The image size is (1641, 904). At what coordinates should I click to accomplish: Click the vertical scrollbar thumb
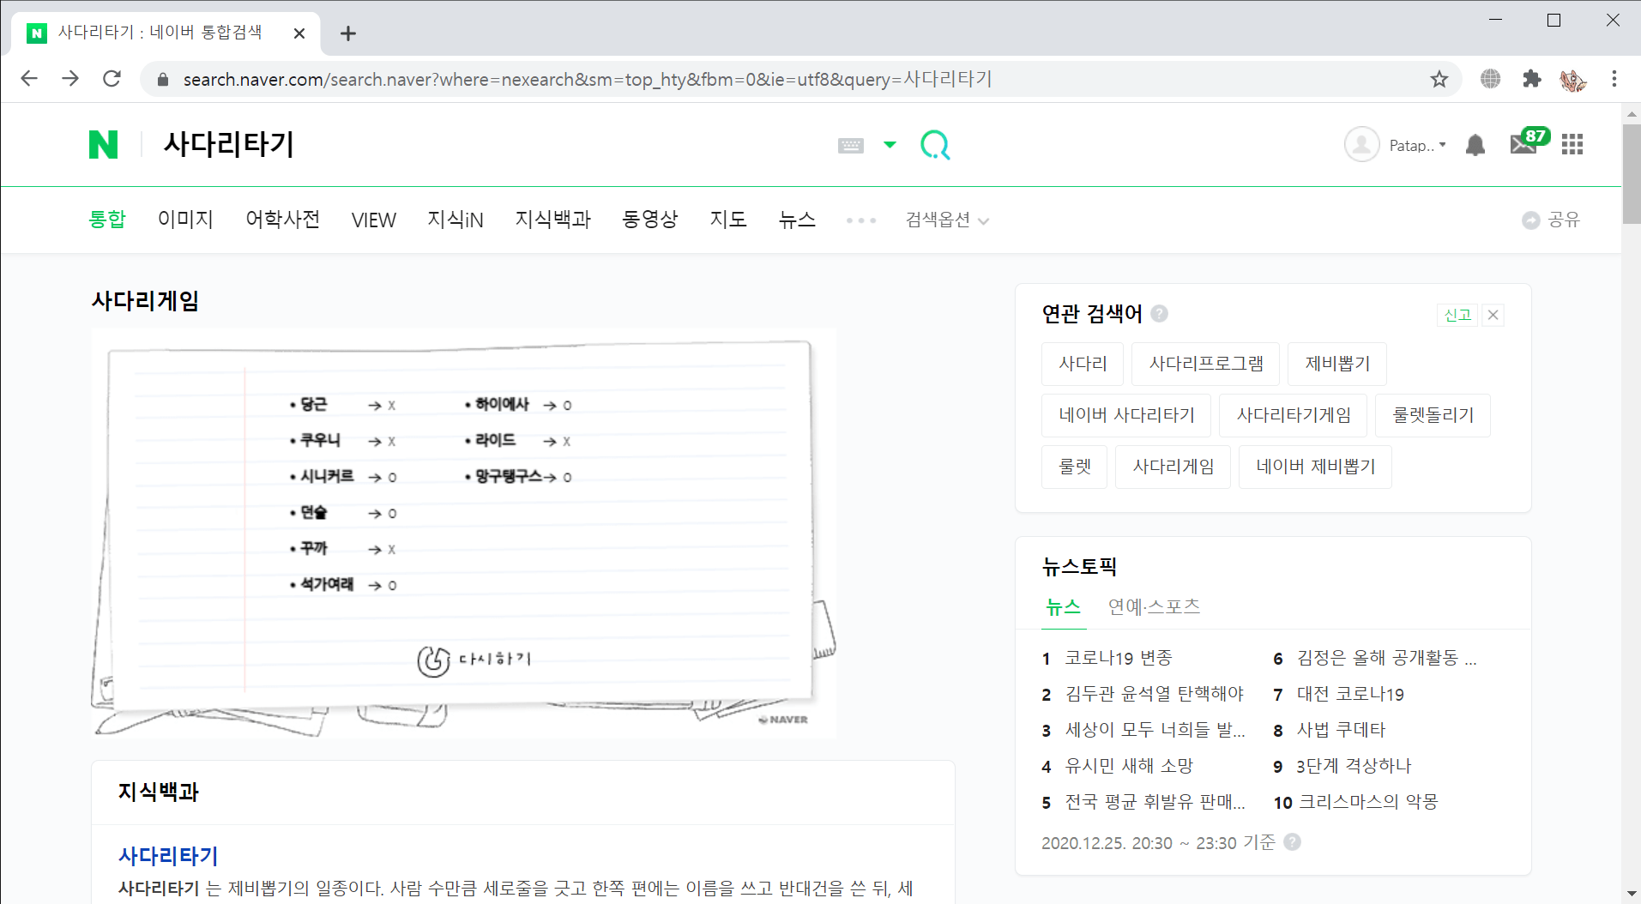coord(1631,174)
